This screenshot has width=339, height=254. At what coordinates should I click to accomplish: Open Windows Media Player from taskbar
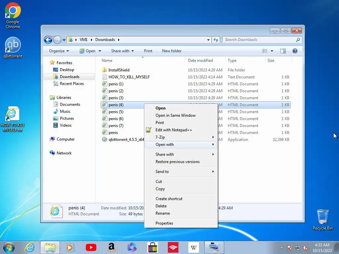pos(70,247)
